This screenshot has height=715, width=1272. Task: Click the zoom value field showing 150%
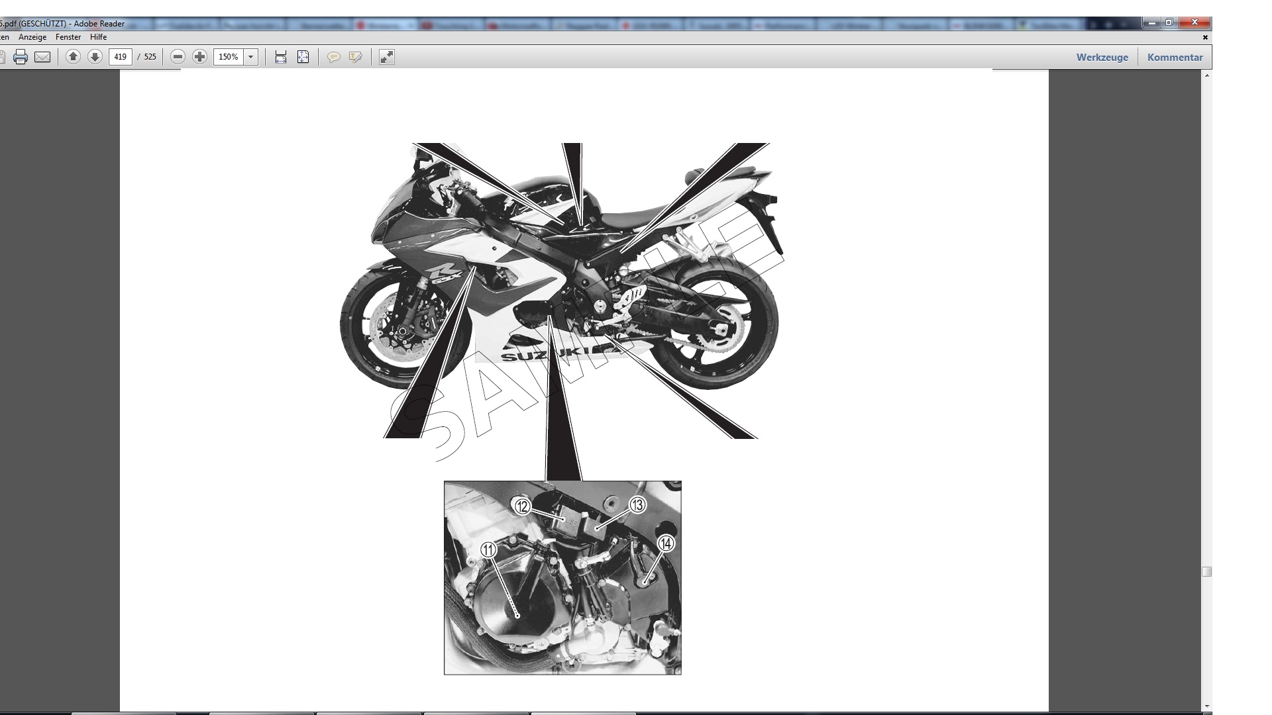229,57
